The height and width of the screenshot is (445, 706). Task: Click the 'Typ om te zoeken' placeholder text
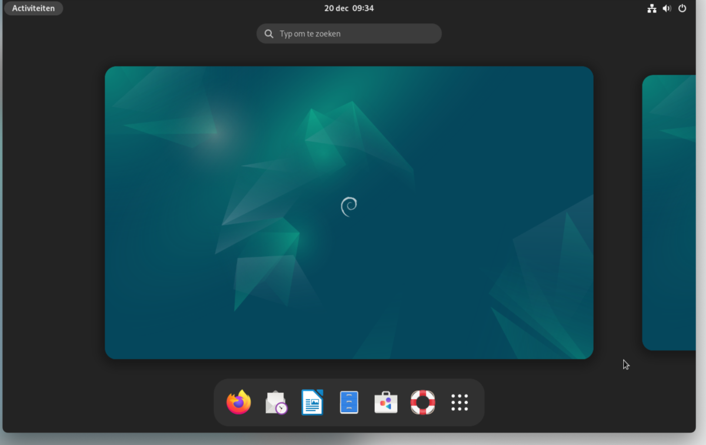click(310, 34)
